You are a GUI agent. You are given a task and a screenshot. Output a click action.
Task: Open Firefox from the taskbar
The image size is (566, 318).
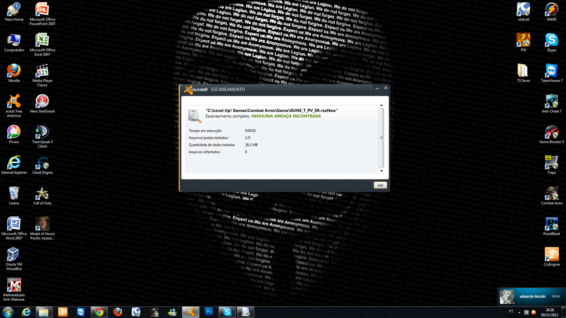pyautogui.click(x=118, y=312)
